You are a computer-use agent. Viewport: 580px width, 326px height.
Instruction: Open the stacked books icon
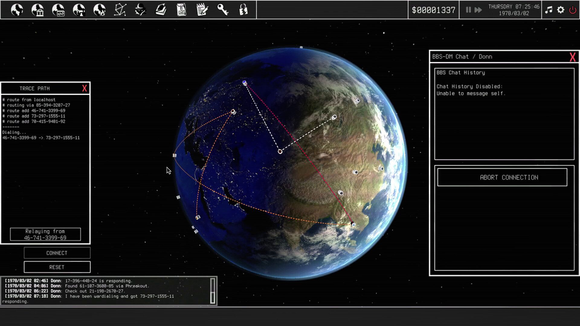coord(161,10)
